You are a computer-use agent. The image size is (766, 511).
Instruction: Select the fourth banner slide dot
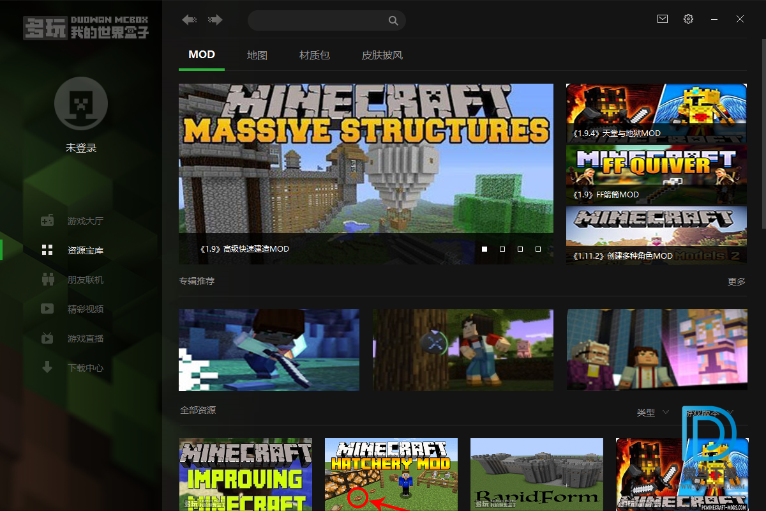(x=538, y=249)
